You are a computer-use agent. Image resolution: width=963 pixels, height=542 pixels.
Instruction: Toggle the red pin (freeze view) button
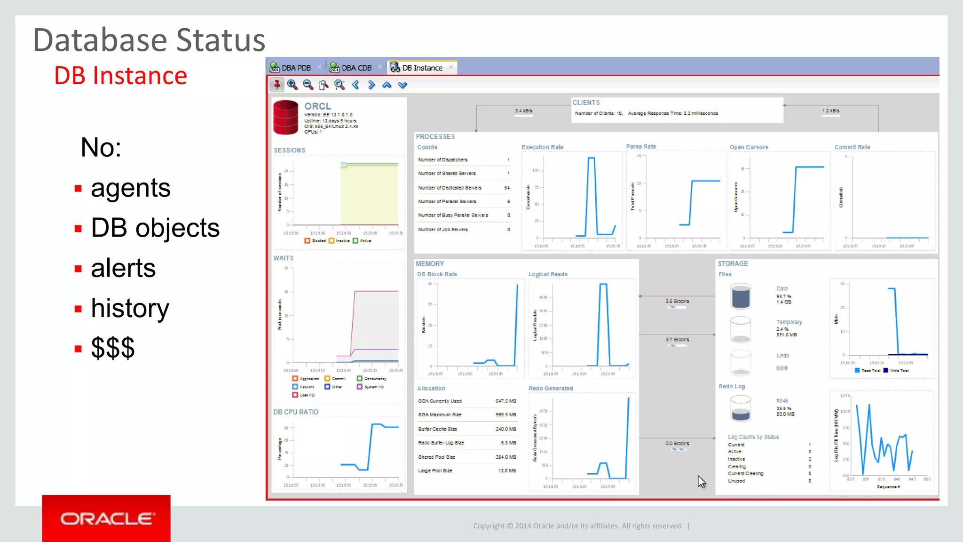pos(276,85)
